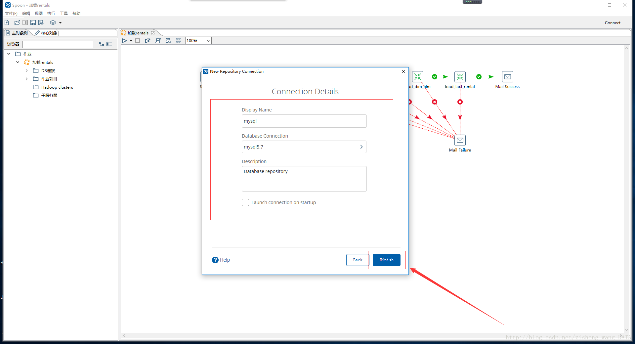The width and height of the screenshot is (635, 344).
Task: Click the 浏览器 search input field
Action: pos(58,44)
